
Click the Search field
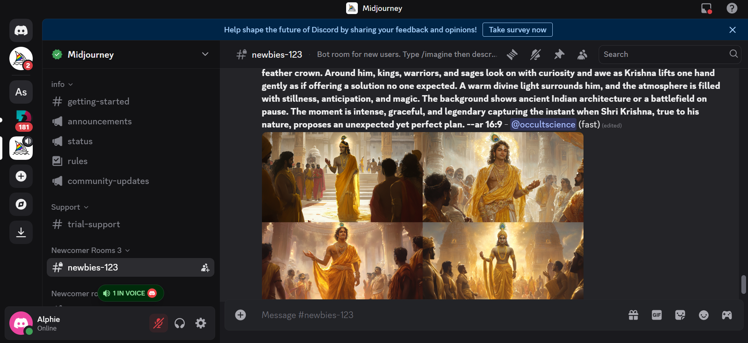pyautogui.click(x=670, y=54)
